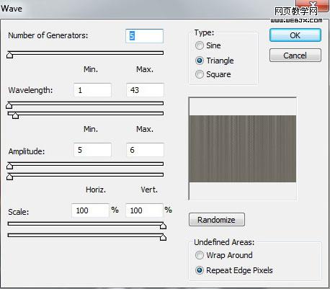Click OK to apply the Wave filter
Viewport: 330px width, 289px height.
[x=295, y=35]
